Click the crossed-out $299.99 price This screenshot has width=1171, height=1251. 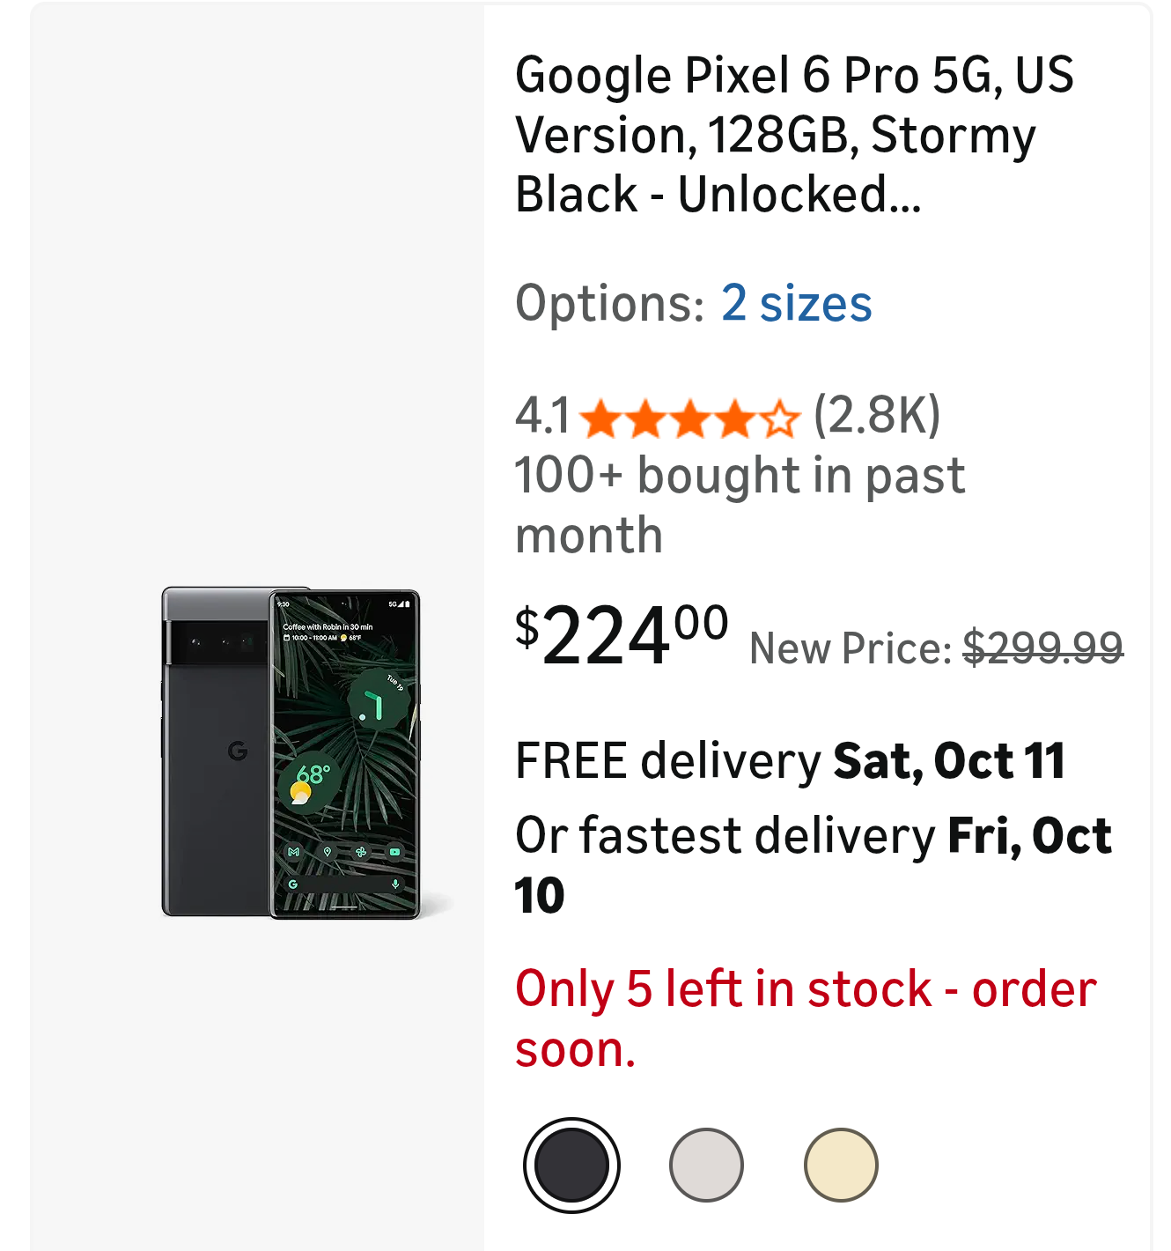pos(1042,648)
